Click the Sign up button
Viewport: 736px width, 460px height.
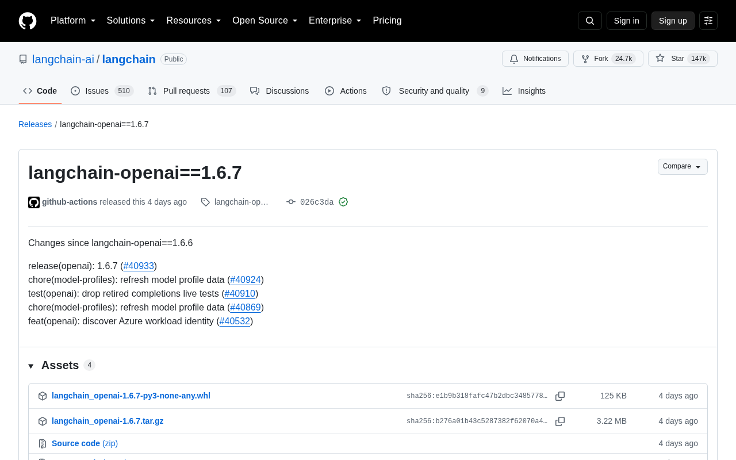click(x=673, y=21)
